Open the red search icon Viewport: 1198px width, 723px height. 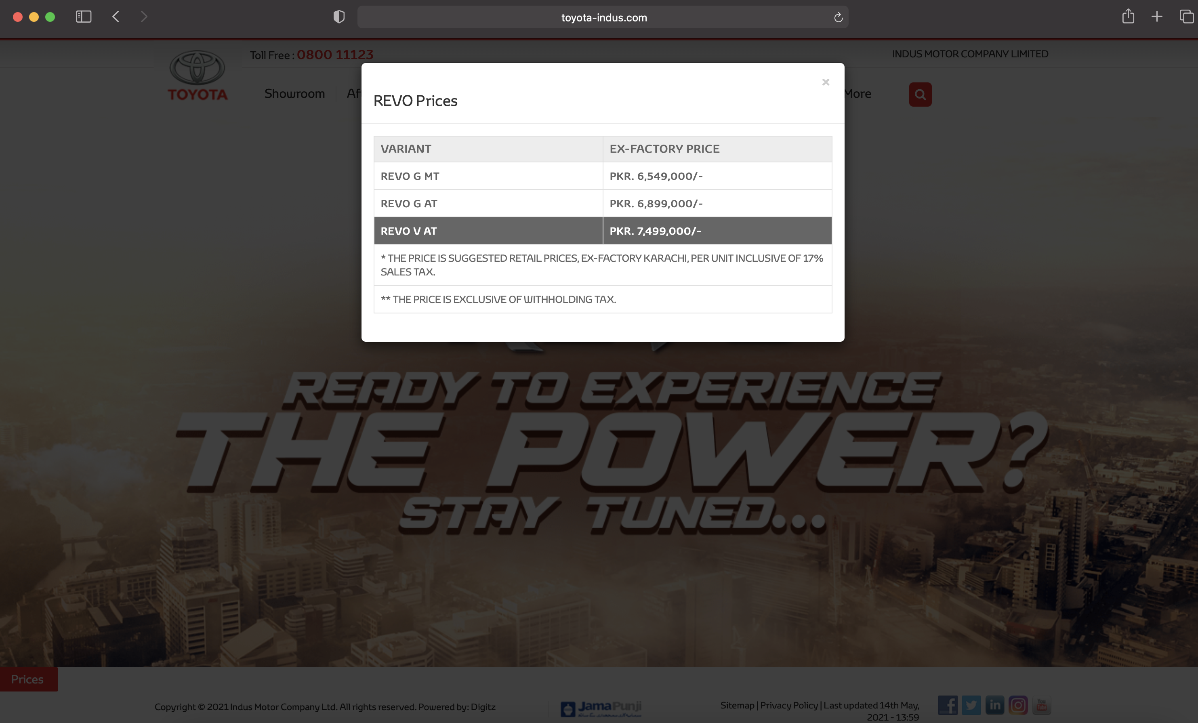pyautogui.click(x=920, y=95)
